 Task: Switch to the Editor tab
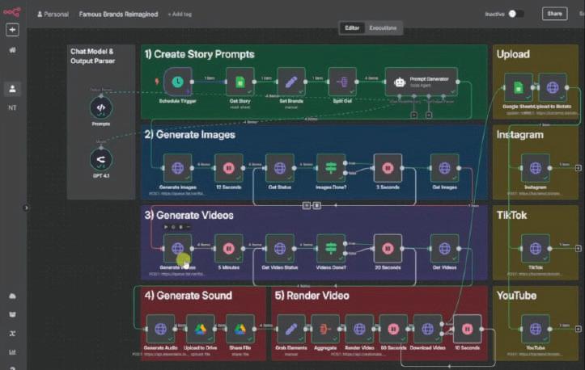click(x=352, y=28)
